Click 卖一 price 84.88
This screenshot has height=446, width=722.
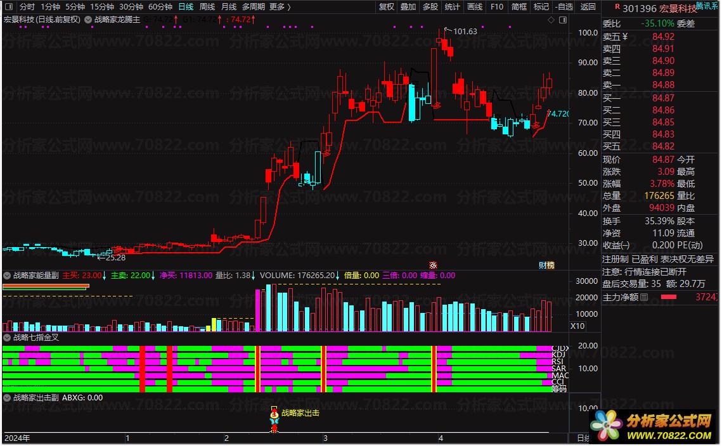[x=663, y=85]
